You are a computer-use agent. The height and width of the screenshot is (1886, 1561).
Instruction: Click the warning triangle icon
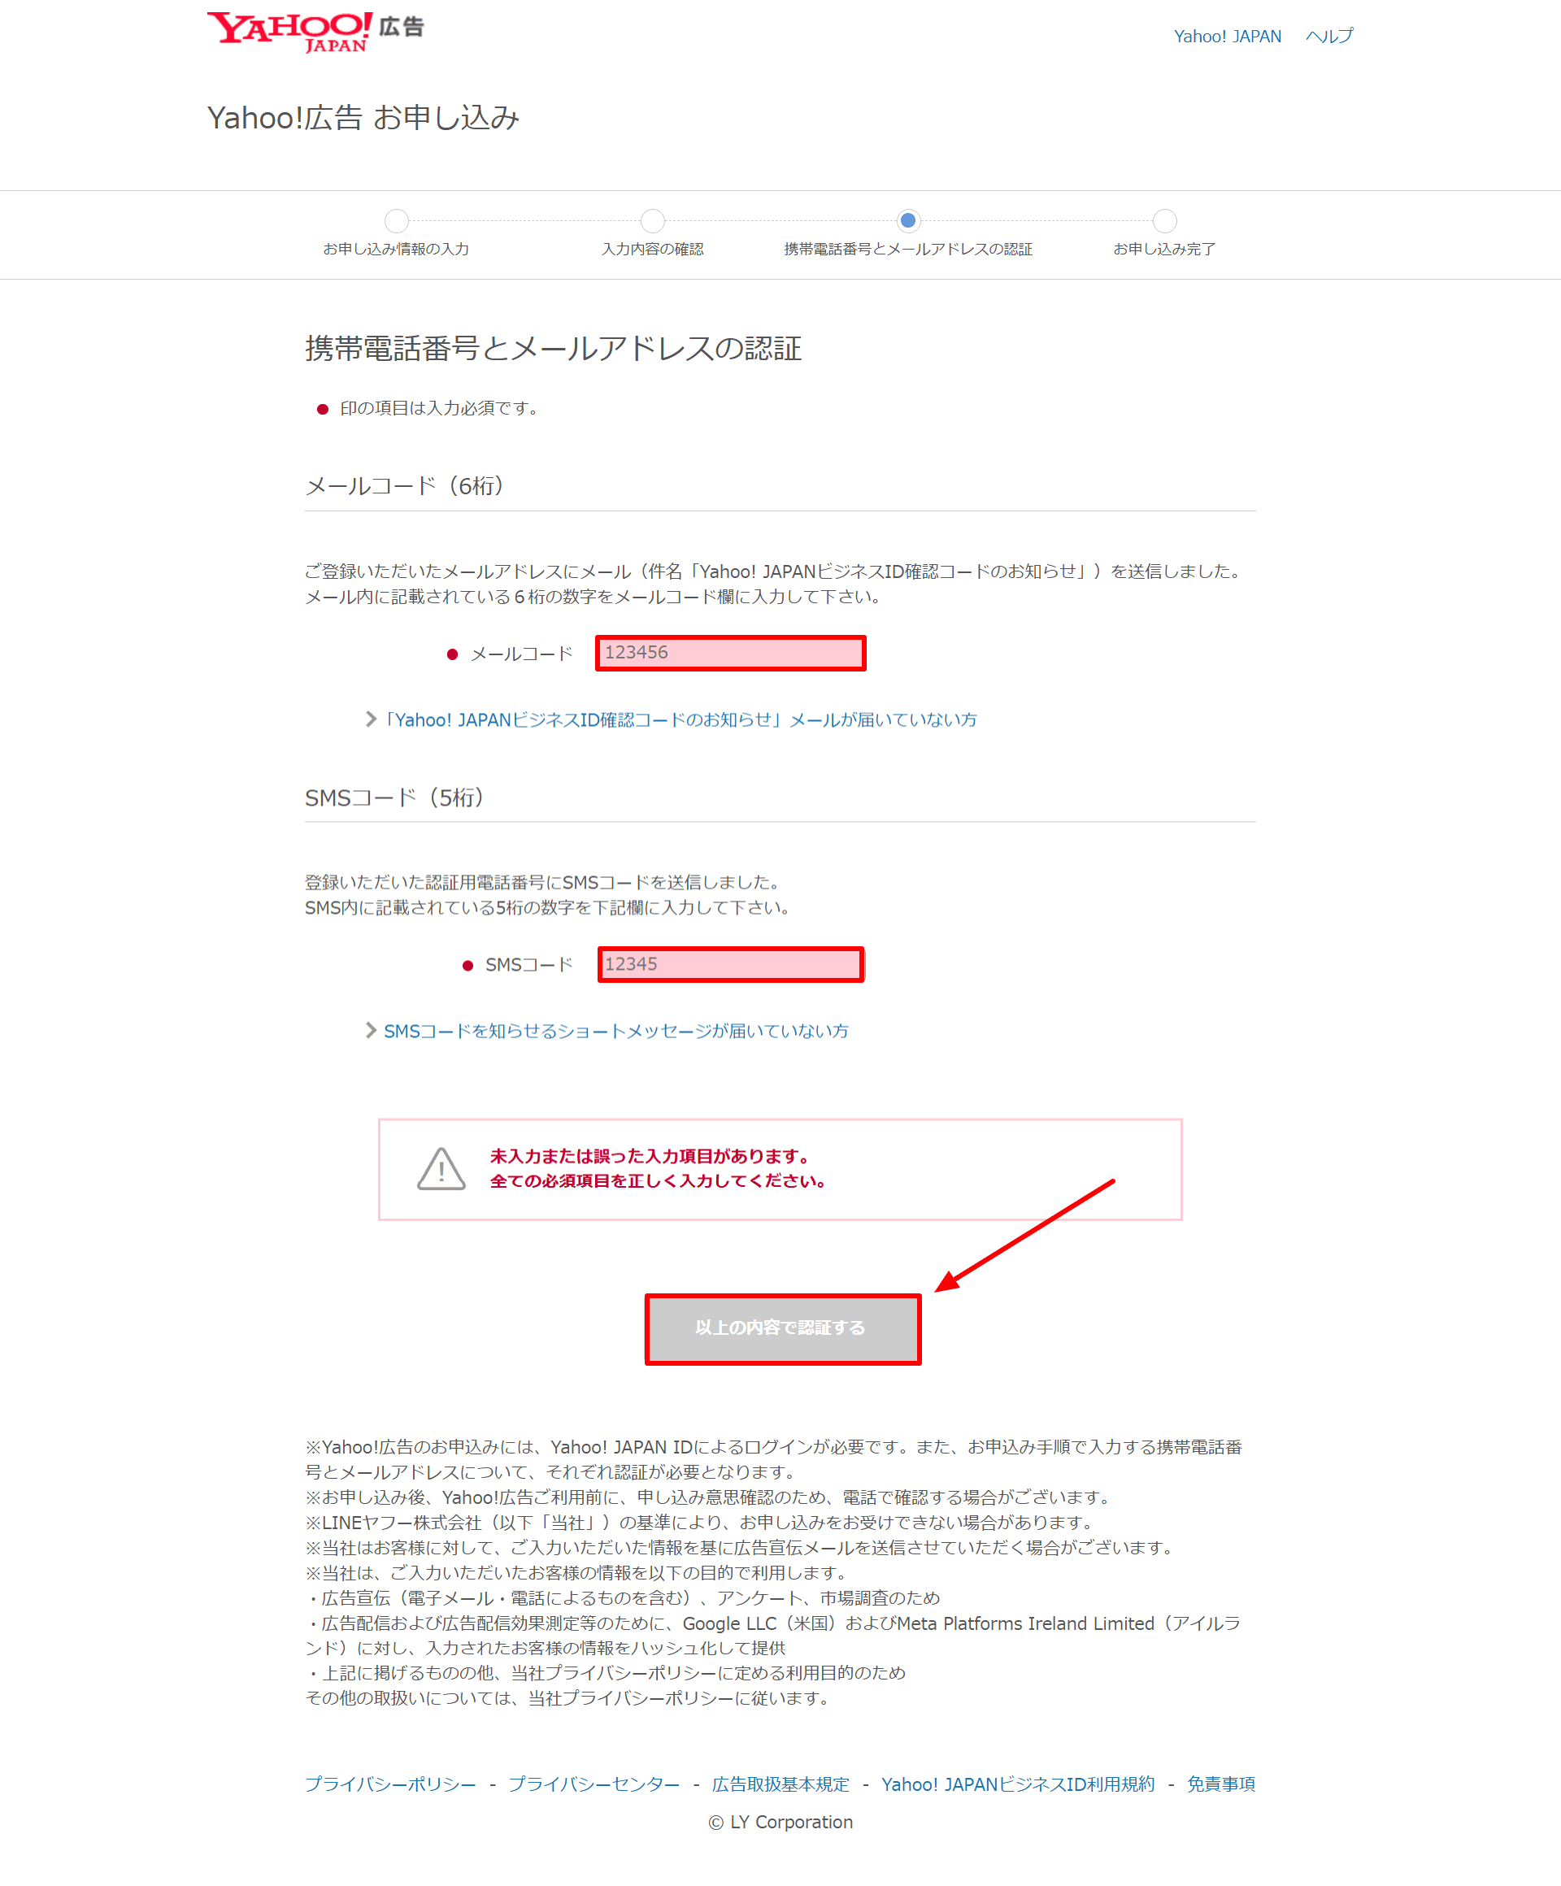point(441,1168)
